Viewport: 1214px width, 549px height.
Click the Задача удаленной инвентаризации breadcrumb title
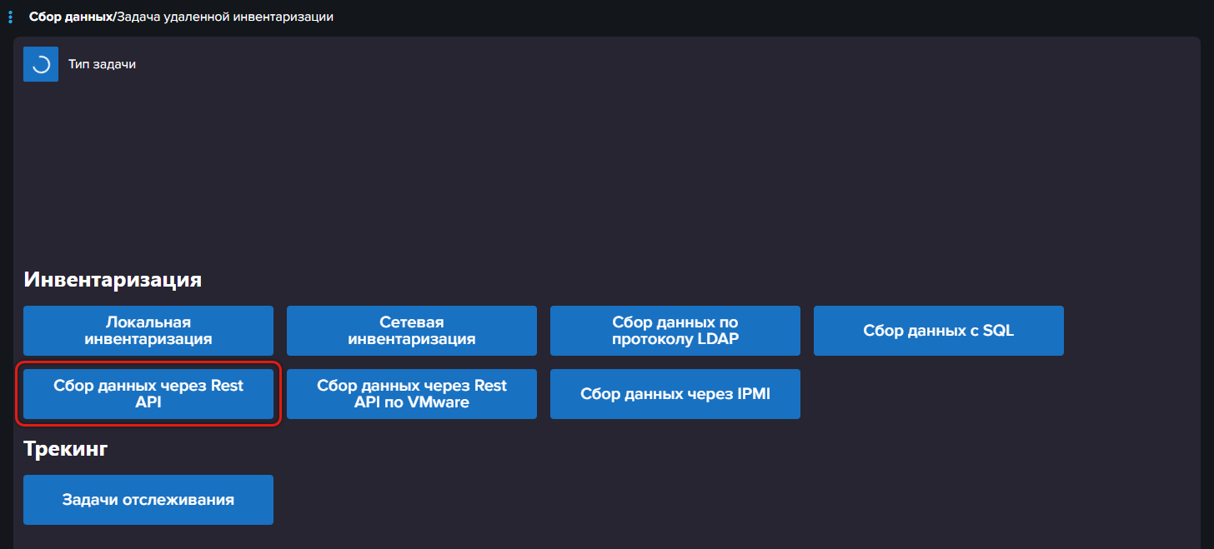[x=224, y=17]
